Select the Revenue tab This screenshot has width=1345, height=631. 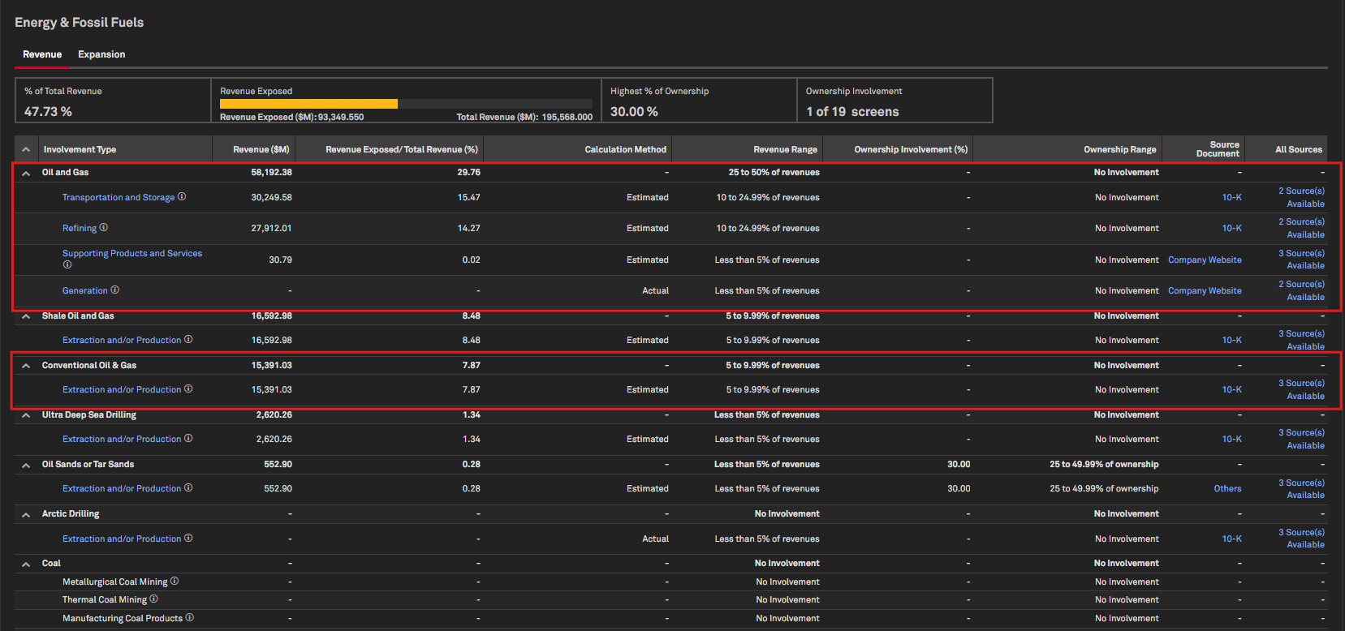tap(42, 54)
